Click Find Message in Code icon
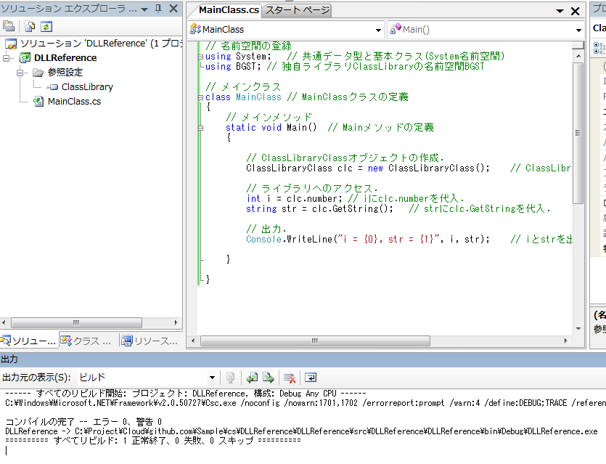Image resolution: width=606 pixels, height=464 pixels. (x=231, y=378)
